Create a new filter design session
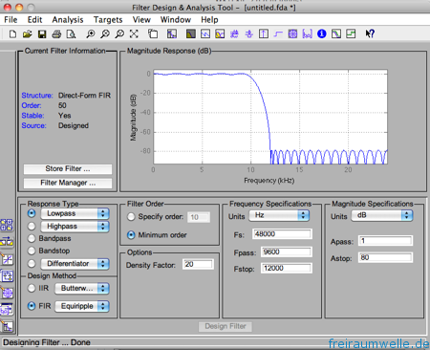 tap(12, 33)
